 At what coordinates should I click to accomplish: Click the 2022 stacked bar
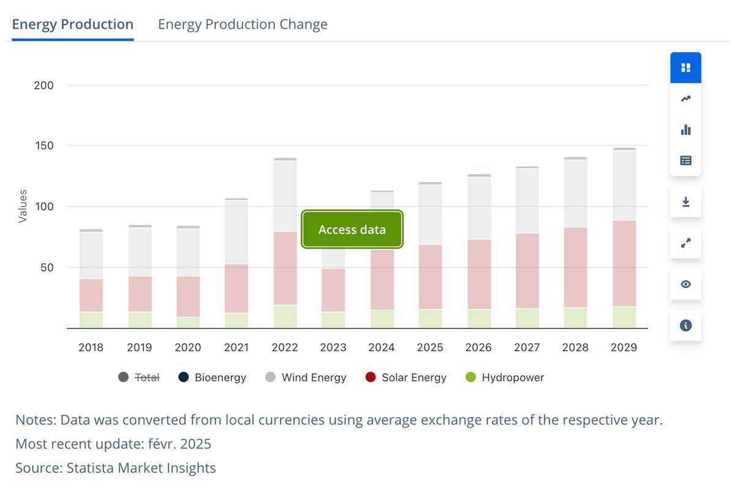click(x=285, y=245)
